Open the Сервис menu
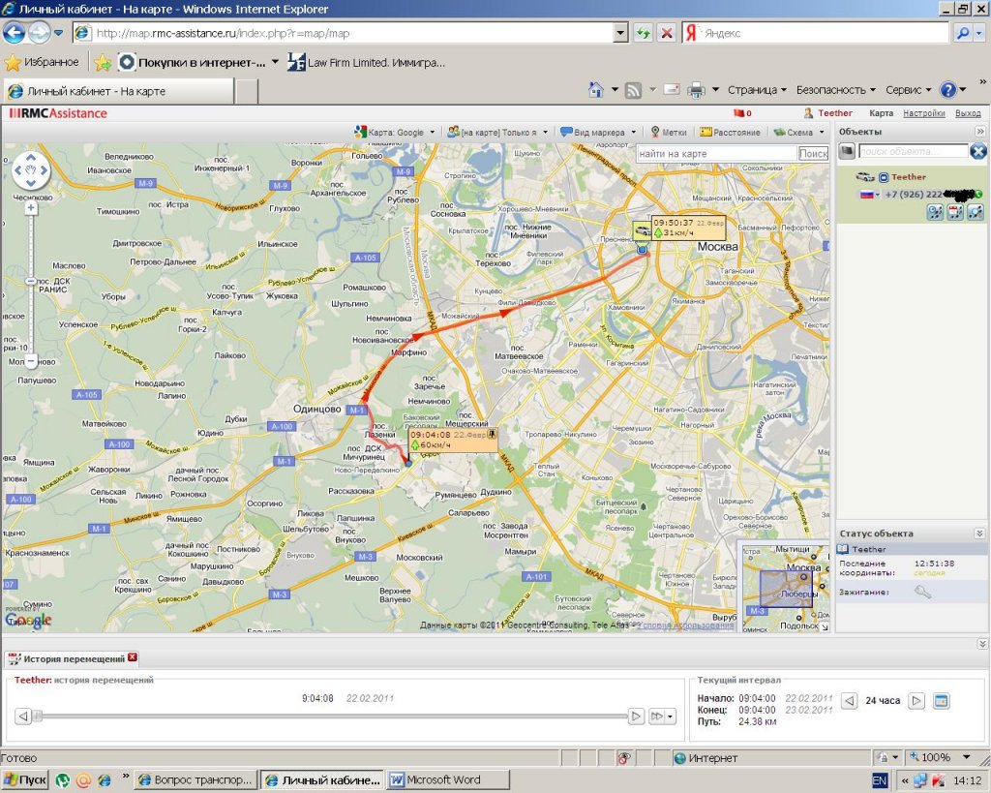The height and width of the screenshot is (793, 991). (x=908, y=90)
